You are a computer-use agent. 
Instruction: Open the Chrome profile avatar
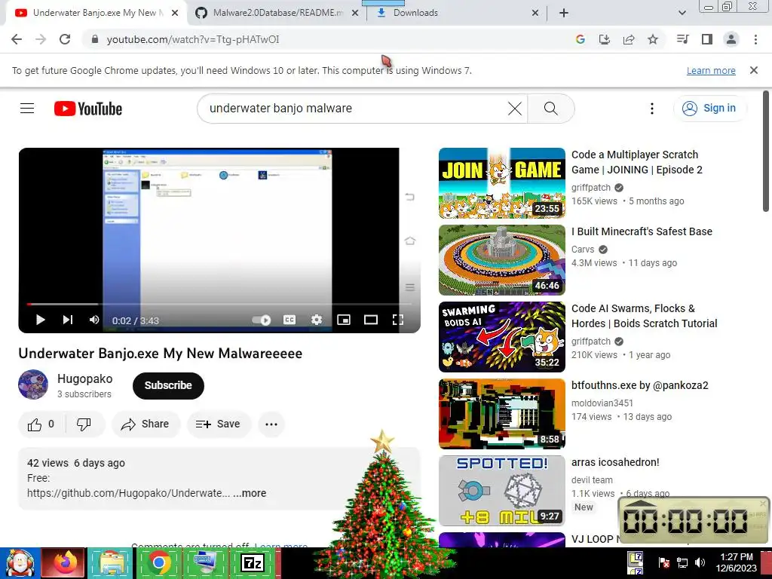click(x=731, y=39)
